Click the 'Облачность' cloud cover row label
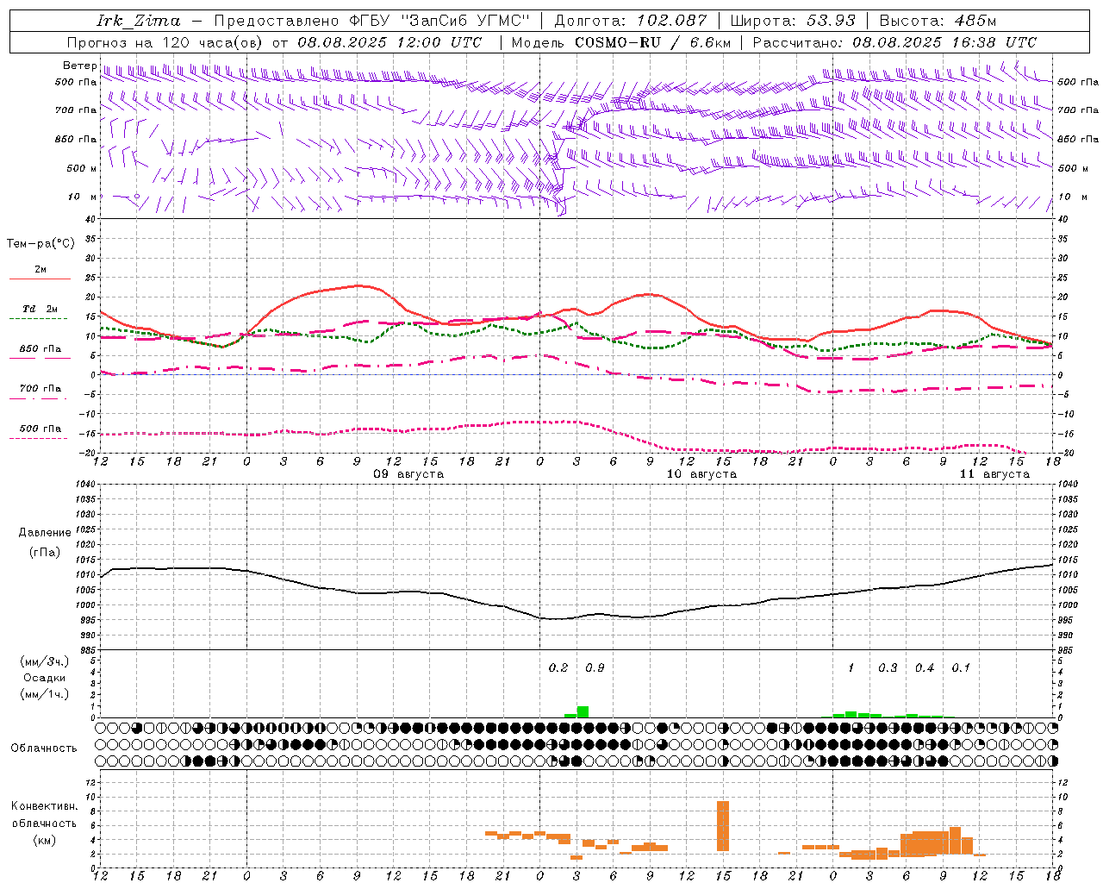 pyautogui.click(x=44, y=748)
